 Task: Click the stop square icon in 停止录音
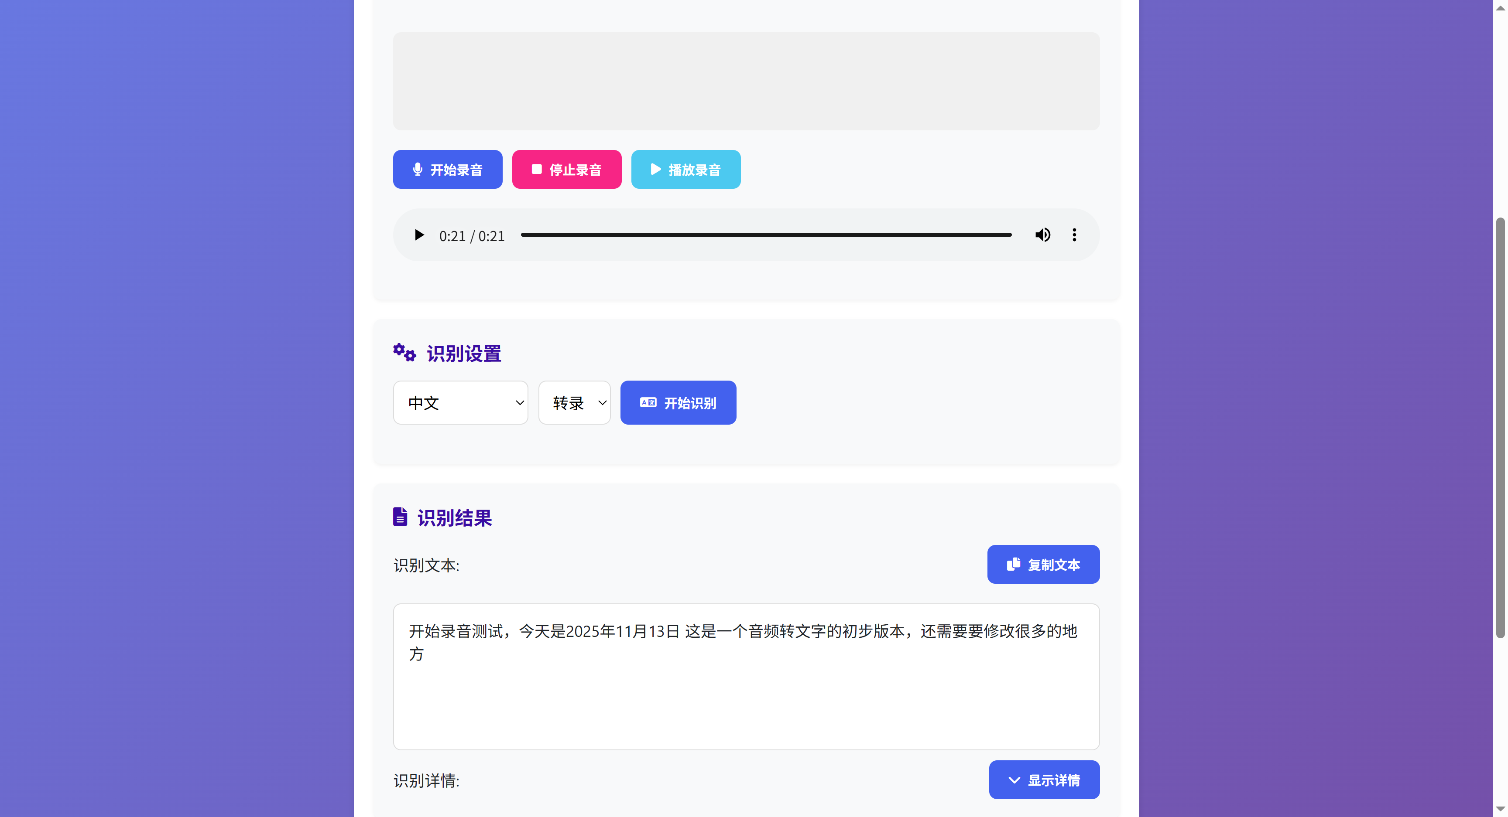pyautogui.click(x=536, y=169)
